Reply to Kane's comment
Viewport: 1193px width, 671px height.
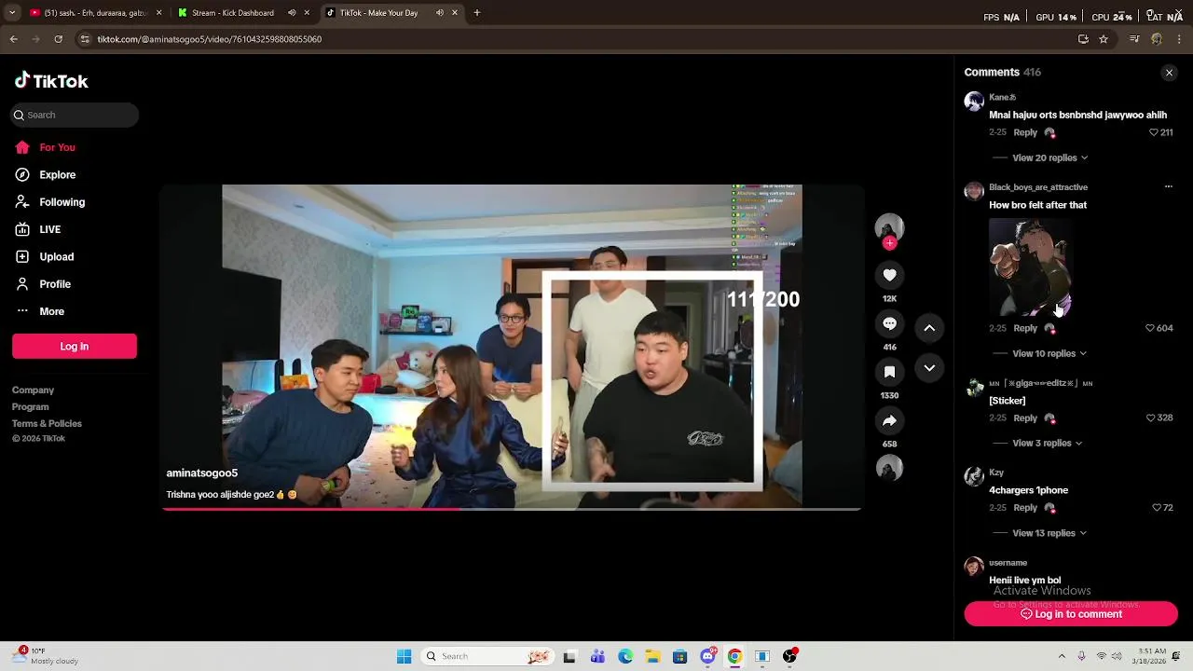pyautogui.click(x=1025, y=132)
